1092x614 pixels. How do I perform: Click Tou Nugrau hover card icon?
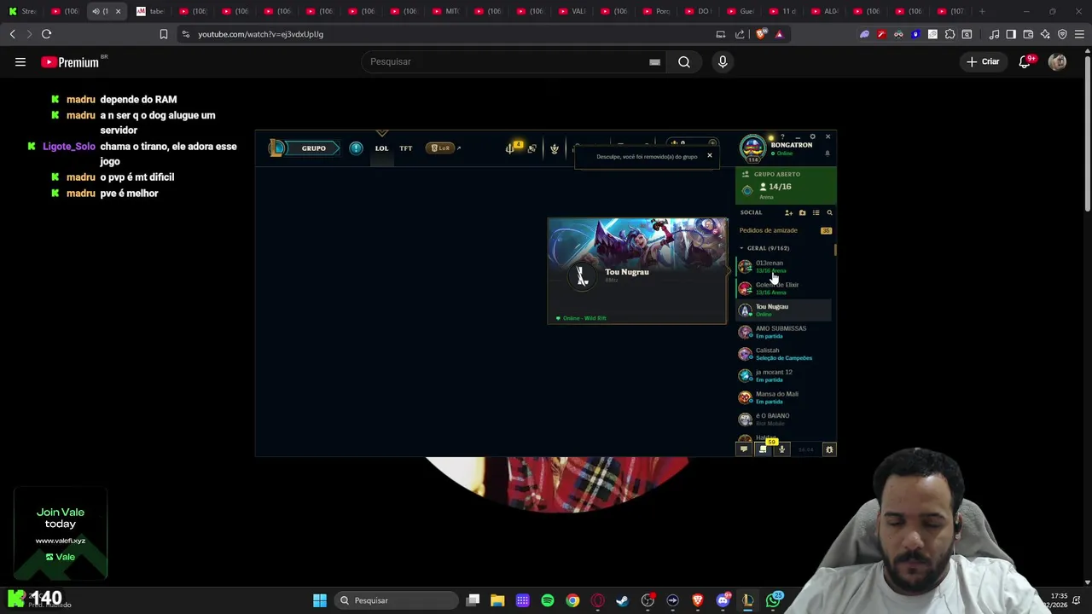[x=582, y=275]
